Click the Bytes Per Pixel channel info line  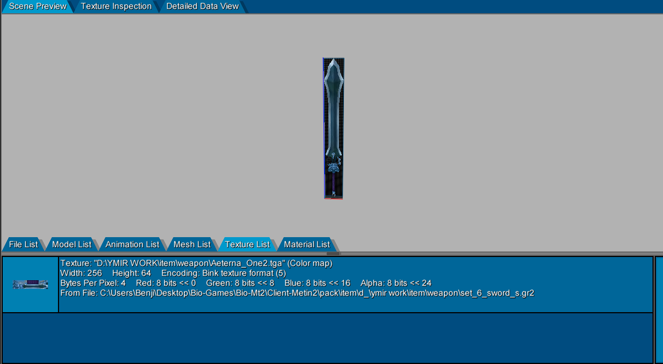click(x=246, y=283)
